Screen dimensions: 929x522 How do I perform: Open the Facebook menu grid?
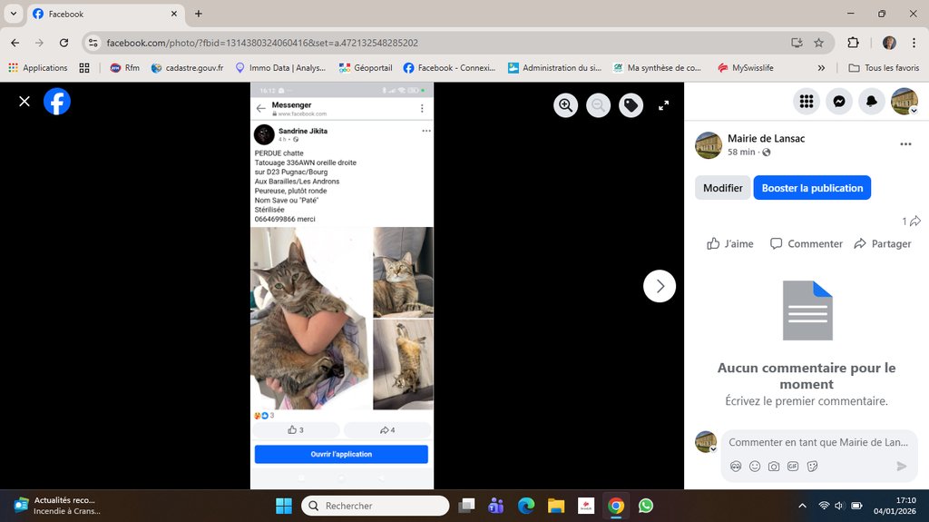pos(806,102)
